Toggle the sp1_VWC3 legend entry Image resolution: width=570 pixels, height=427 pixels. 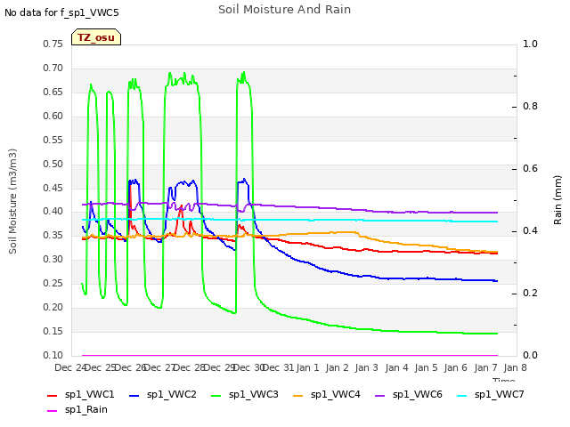coord(245,395)
